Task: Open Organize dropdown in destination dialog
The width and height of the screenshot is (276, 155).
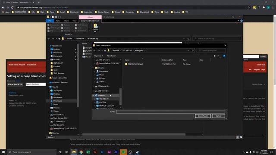Action: point(99,56)
